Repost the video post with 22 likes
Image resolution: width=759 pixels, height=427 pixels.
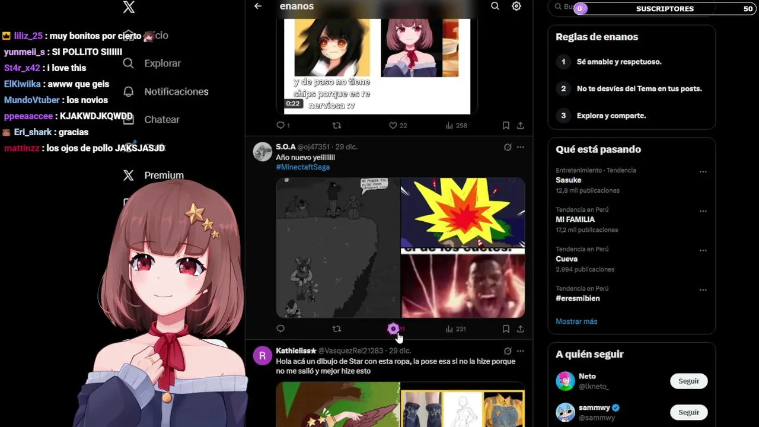(337, 126)
